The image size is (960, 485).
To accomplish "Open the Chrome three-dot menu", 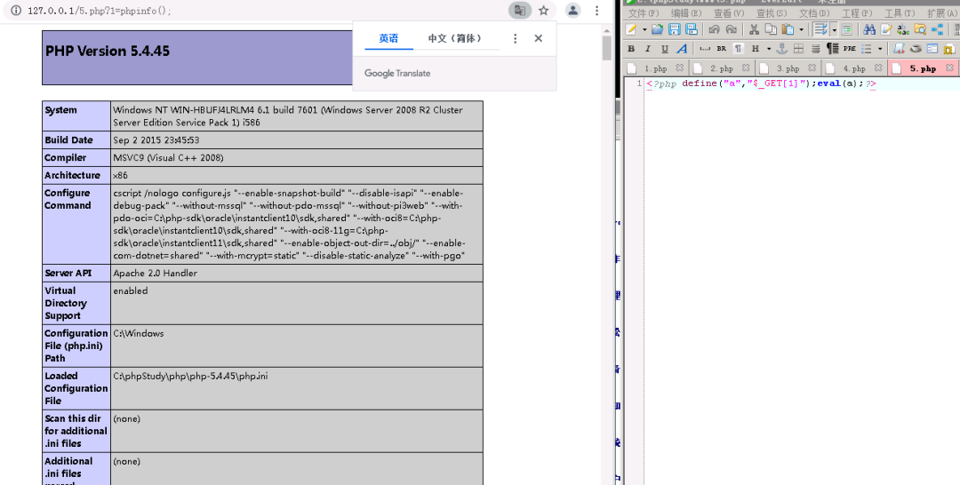I will point(597,11).
